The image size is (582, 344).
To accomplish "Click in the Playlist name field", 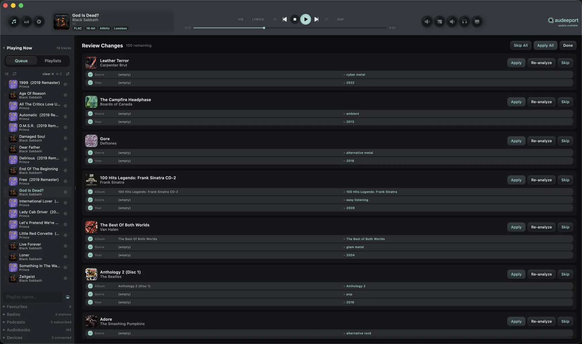I will [33, 297].
